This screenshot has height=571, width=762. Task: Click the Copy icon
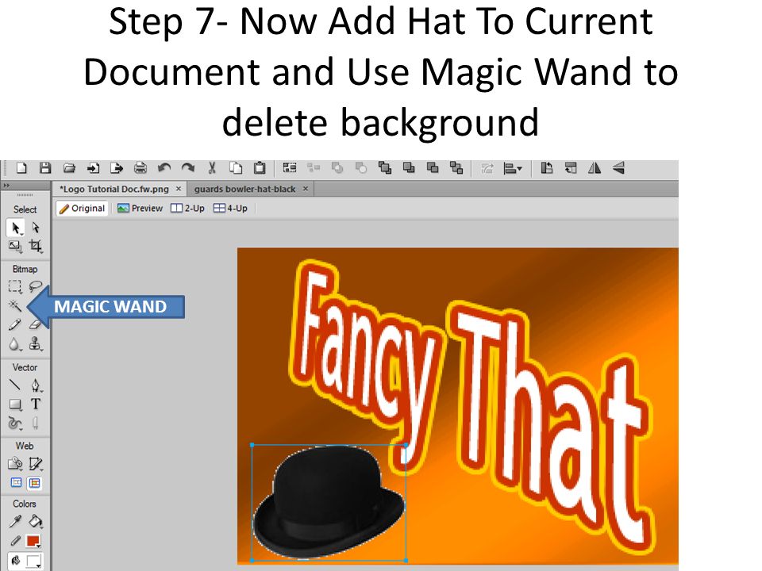[x=236, y=168]
